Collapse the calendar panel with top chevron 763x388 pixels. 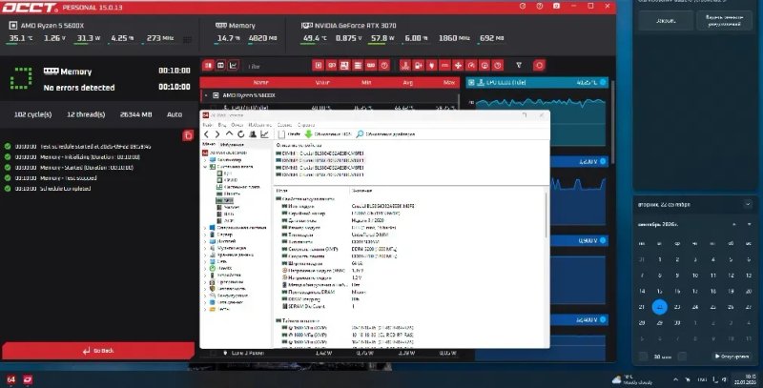click(748, 205)
